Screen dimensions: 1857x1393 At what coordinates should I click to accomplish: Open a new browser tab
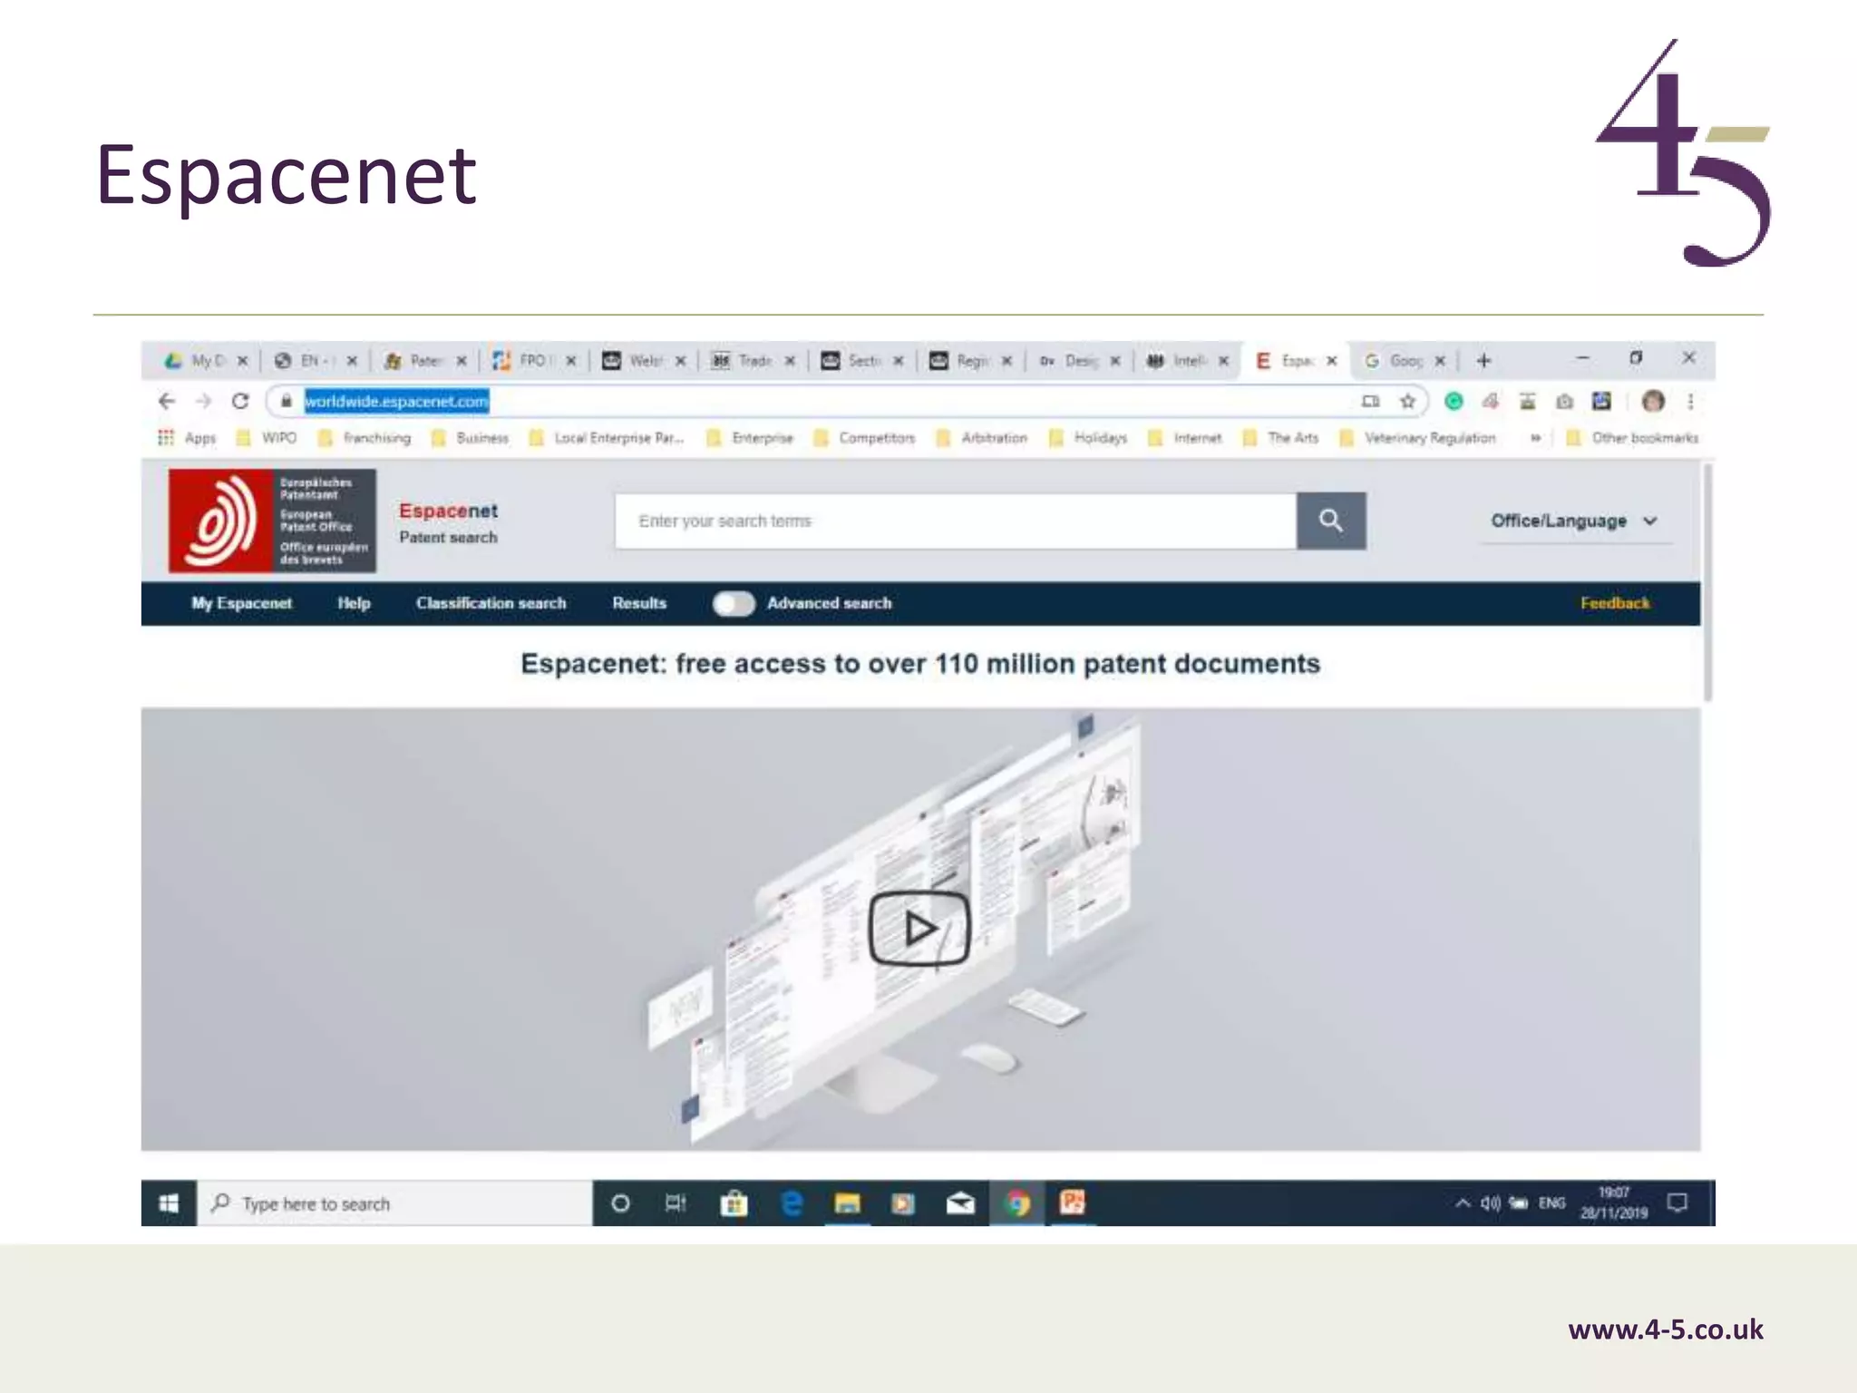tap(1483, 360)
